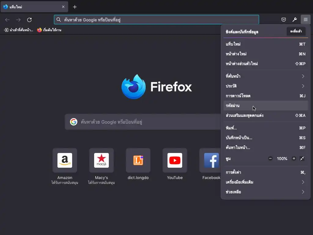Open รหัสผ่าน passwords menu item
The width and height of the screenshot is (313, 235).
[266, 106]
